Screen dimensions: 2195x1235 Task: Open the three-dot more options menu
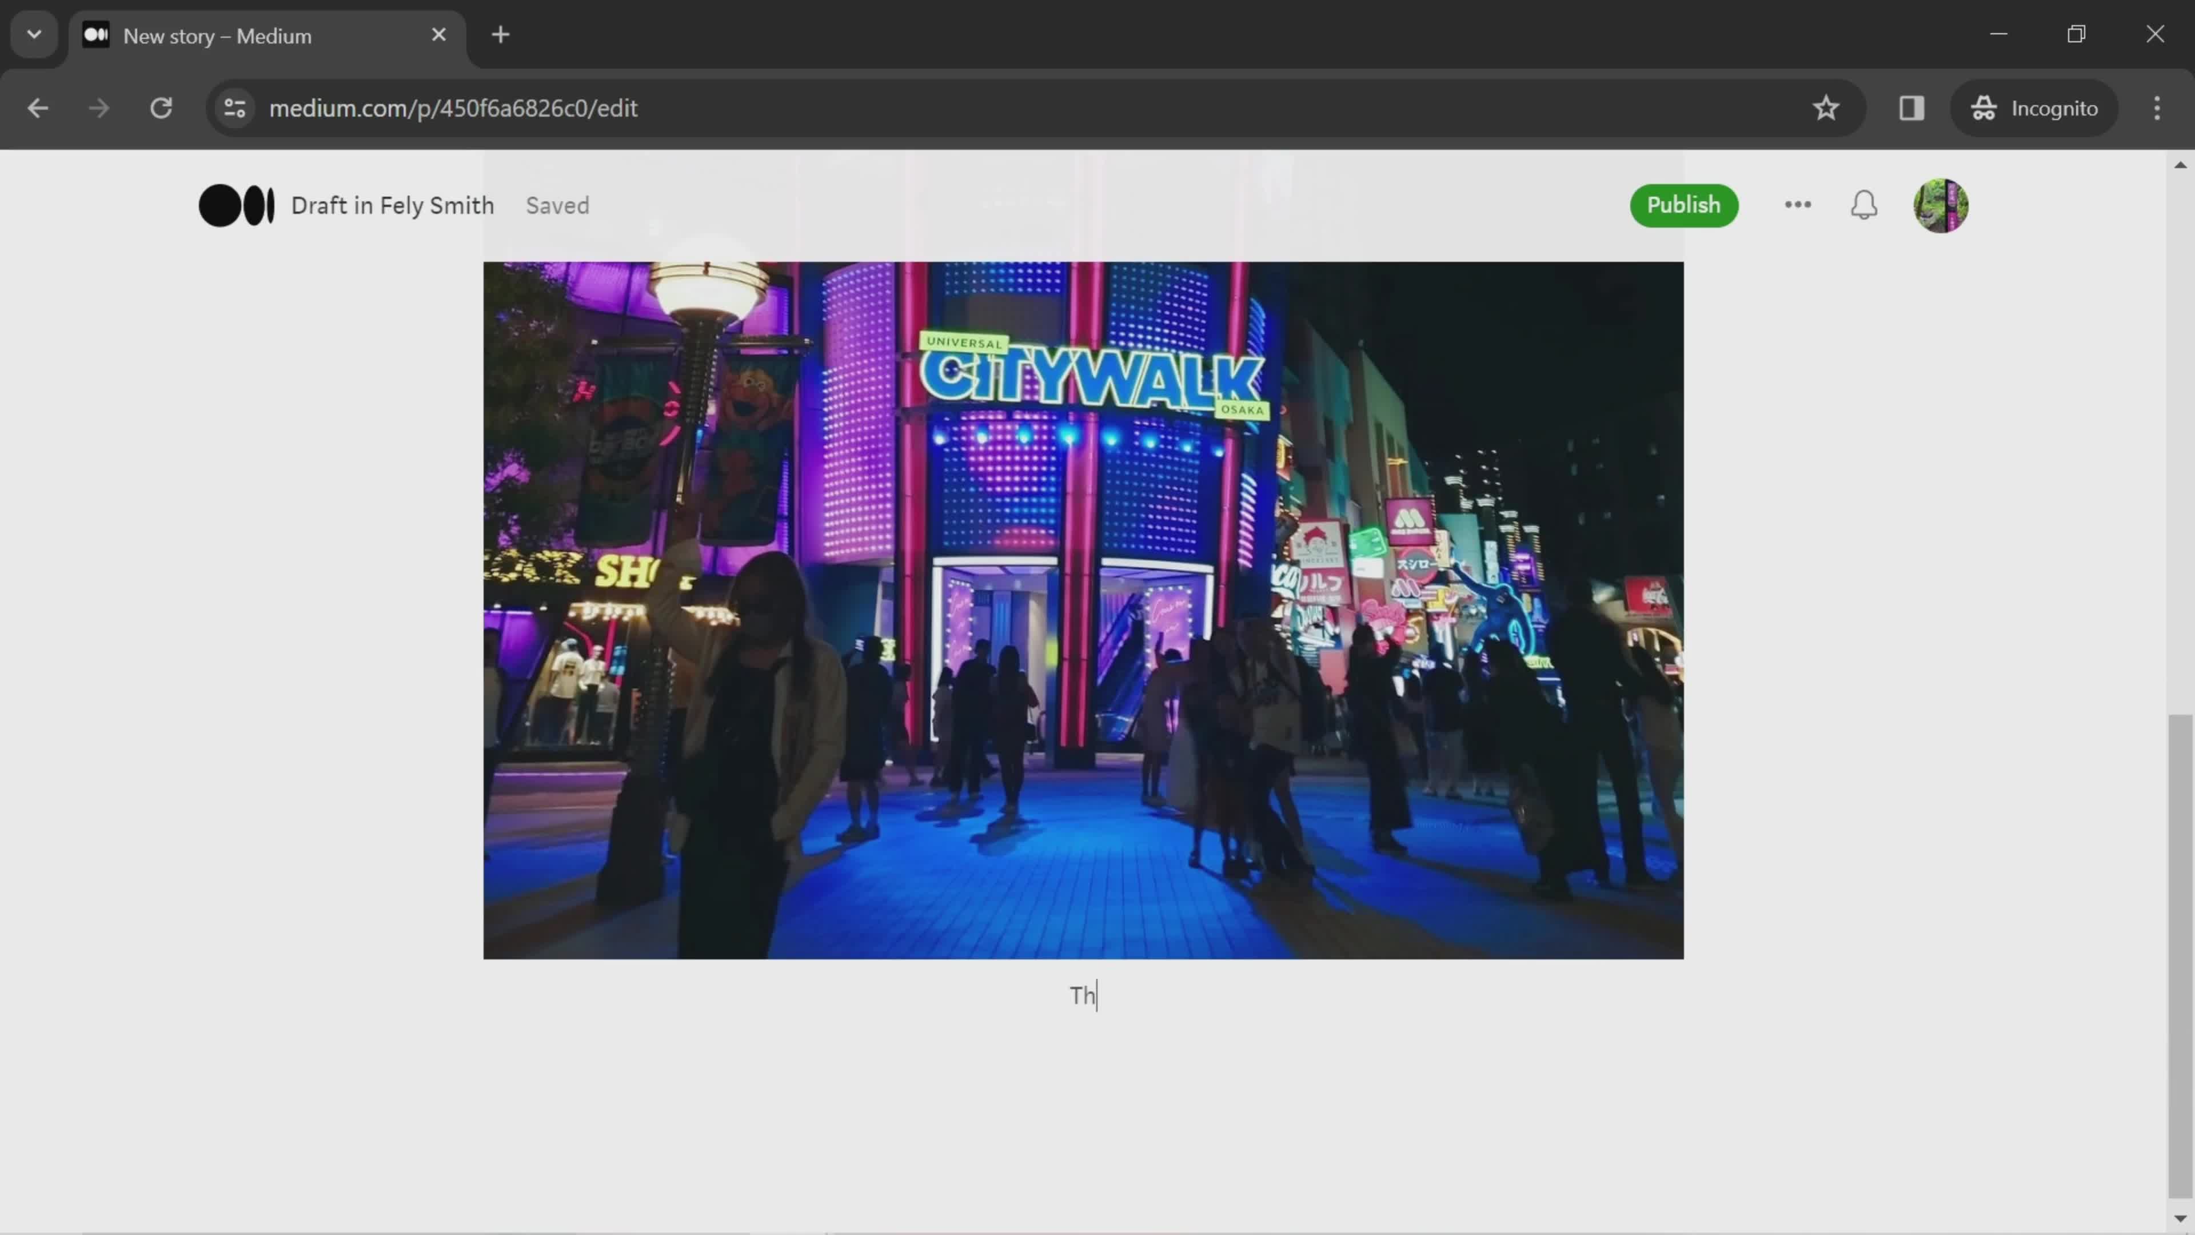1797,205
